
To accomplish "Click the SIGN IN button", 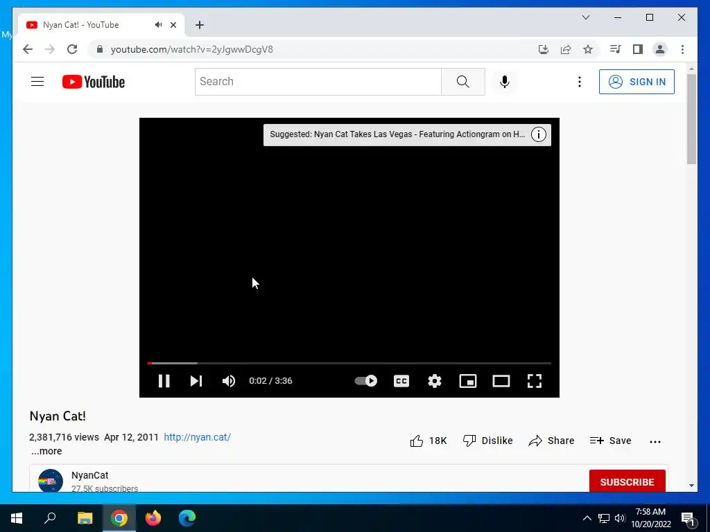I will tap(637, 82).
